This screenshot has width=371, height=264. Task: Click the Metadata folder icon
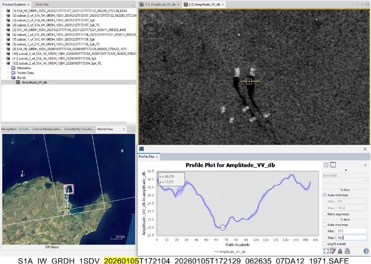[x=13, y=68]
